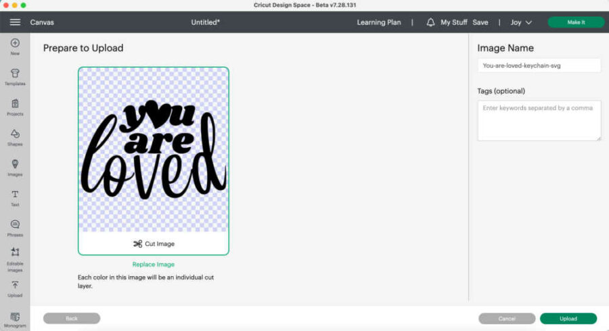Open the Monogram tool
The width and height of the screenshot is (609, 331).
click(15, 319)
